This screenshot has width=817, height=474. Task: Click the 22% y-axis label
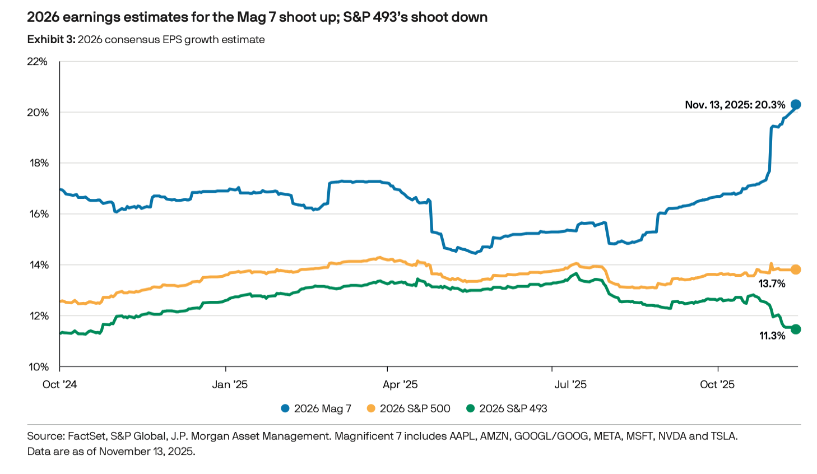click(38, 62)
